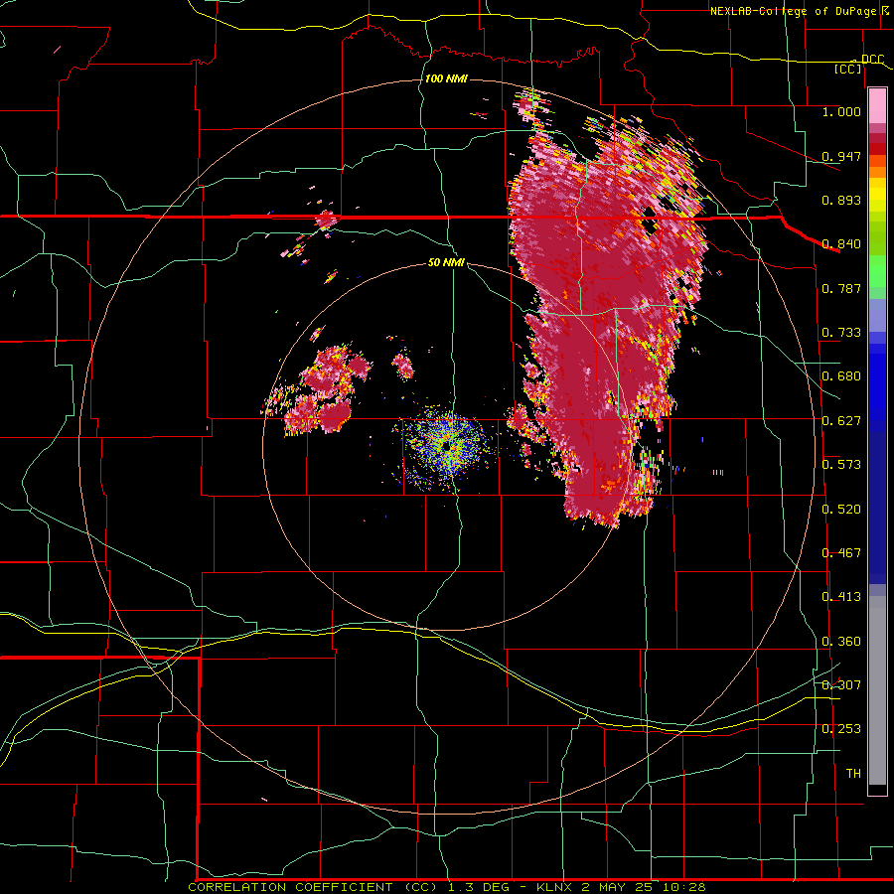Click the 0.733 legend value
The image size is (894, 894).
(x=841, y=333)
